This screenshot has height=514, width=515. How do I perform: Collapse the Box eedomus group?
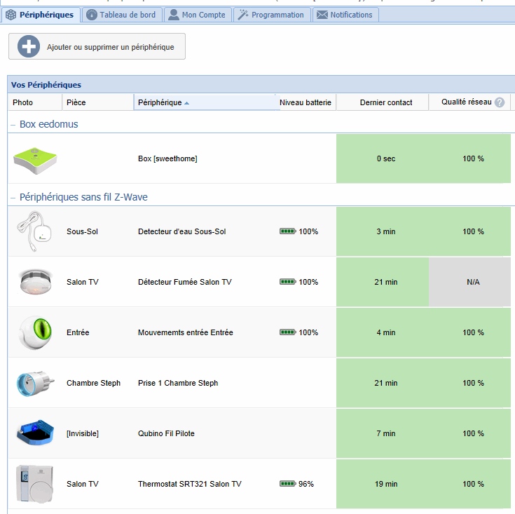coord(13,125)
